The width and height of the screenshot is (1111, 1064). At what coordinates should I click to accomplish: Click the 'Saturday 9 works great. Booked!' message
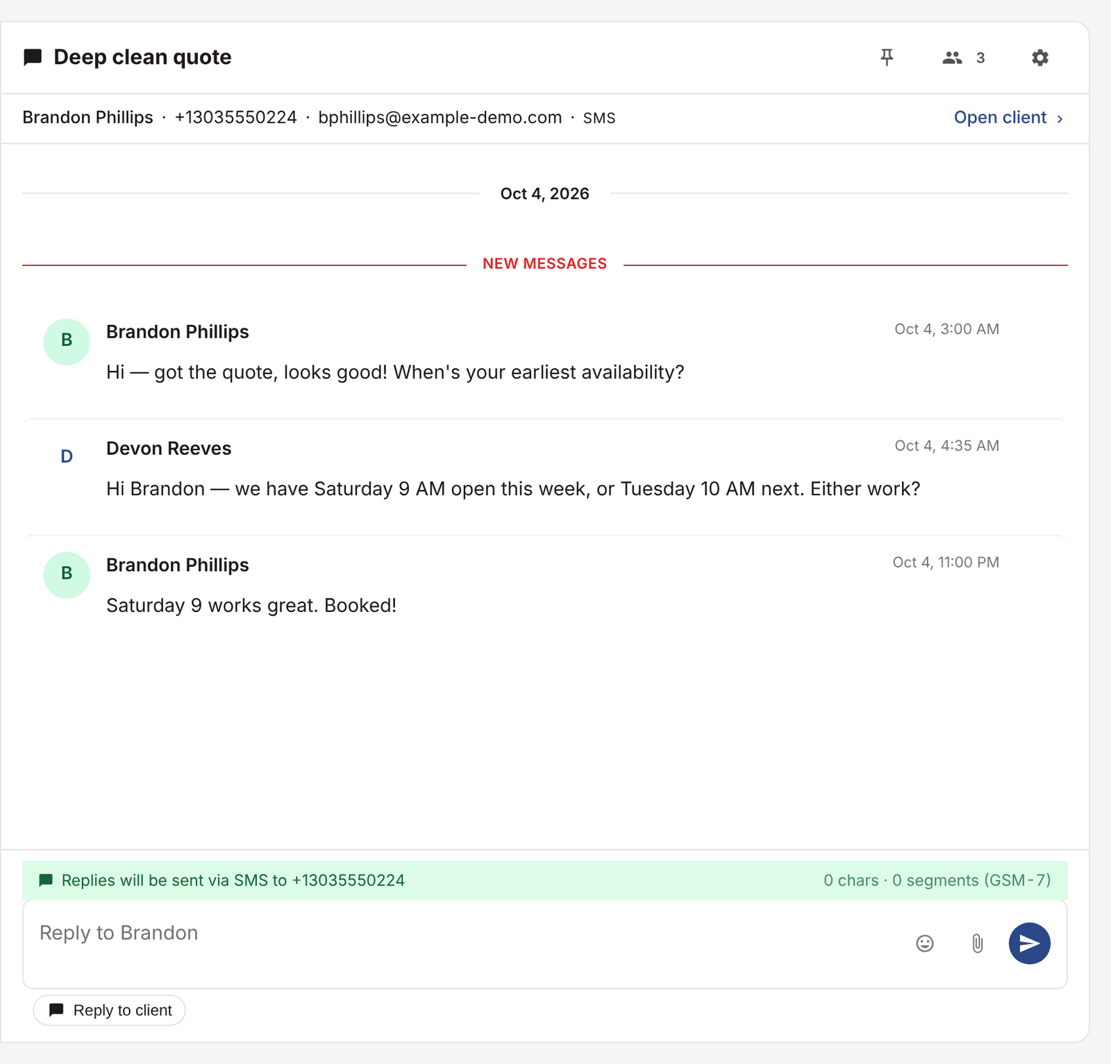pos(251,606)
